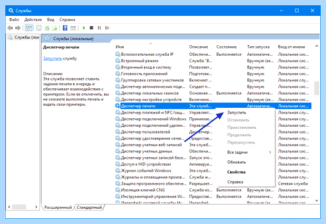
Task: Select Группировка сетевых участников service
Action: (x=152, y=80)
